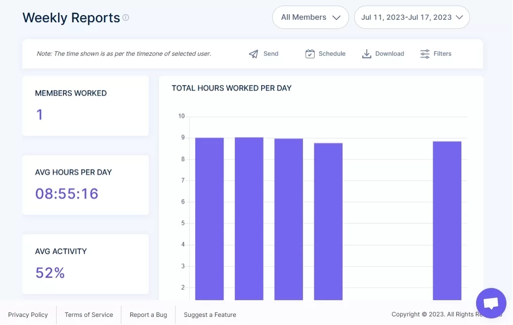This screenshot has width=513, height=325.
Task: Click the Avg Activity 52% card
Action: tap(85, 264)
